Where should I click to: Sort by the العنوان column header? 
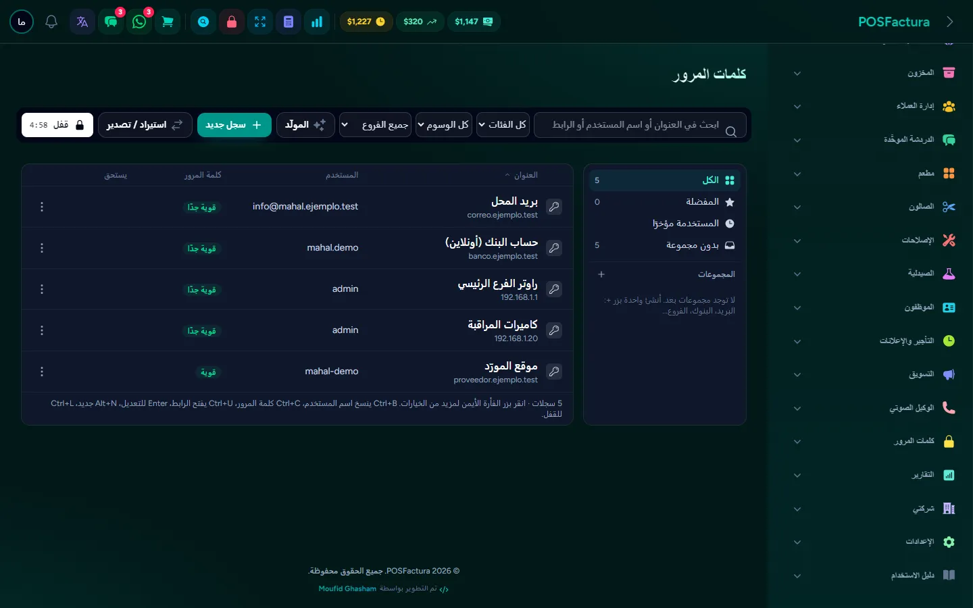(522, 176)
